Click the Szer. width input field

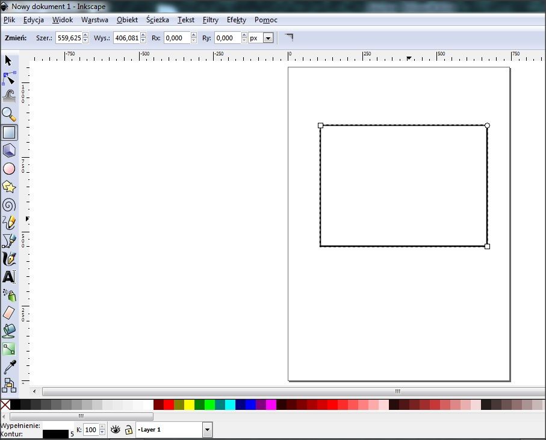coord(68,38)
